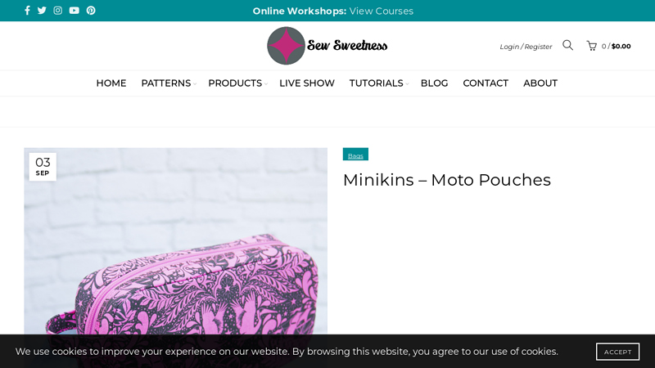Screen dimensions: 655x368
Task: Open the shopping cart icon
Action: tap(591, 46)
